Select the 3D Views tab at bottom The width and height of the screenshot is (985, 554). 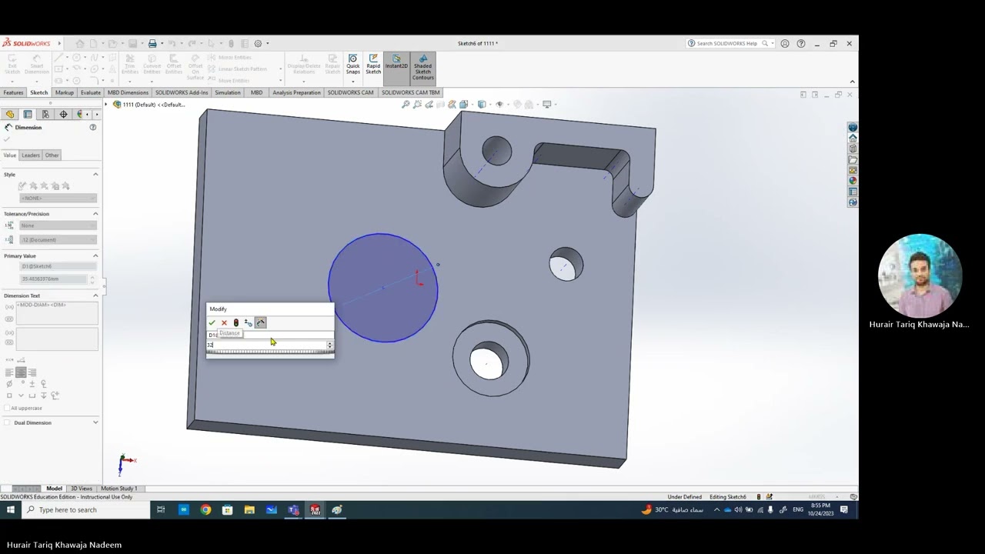coord(82,489)
